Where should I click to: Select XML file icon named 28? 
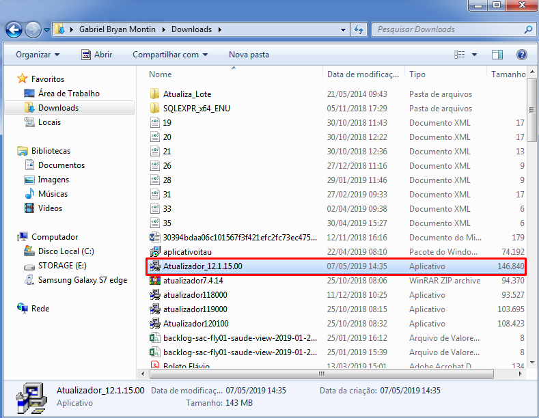pos(155,180)
